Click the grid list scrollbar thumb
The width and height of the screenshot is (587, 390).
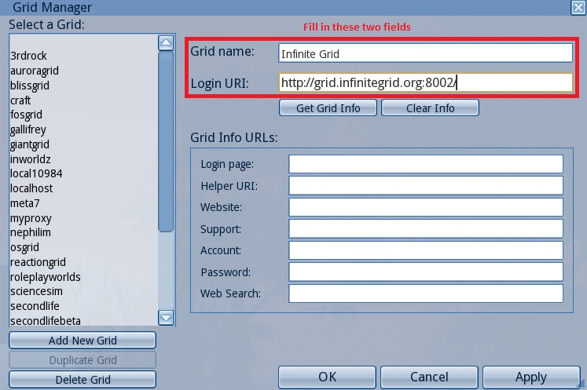[166, 141]
